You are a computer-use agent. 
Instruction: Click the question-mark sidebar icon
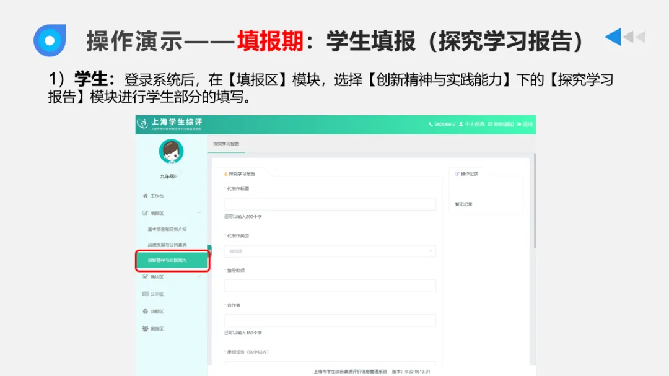[x=145, y=312]
